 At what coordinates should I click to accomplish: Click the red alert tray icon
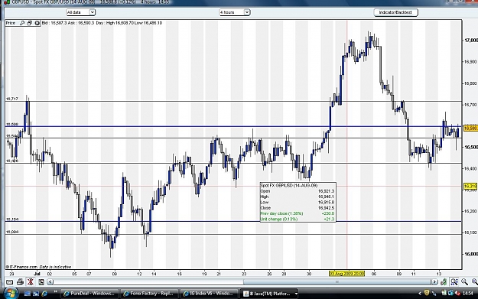[457, 293]
